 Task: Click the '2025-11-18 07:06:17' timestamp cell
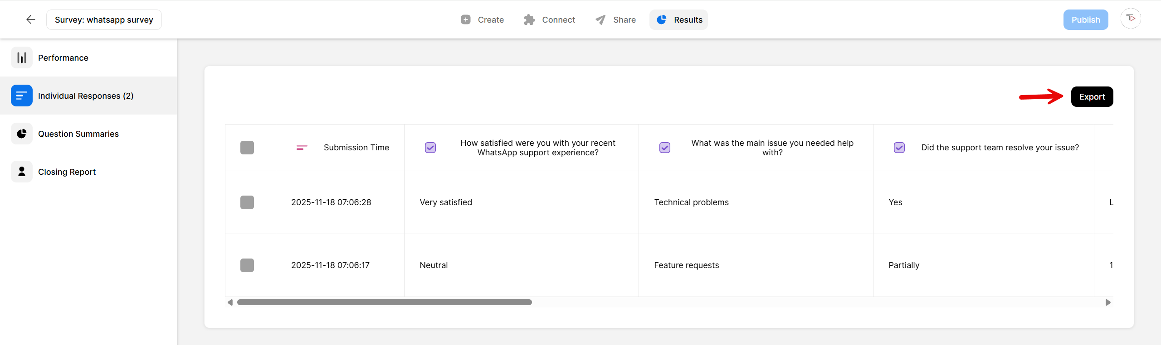coord(340,265)
